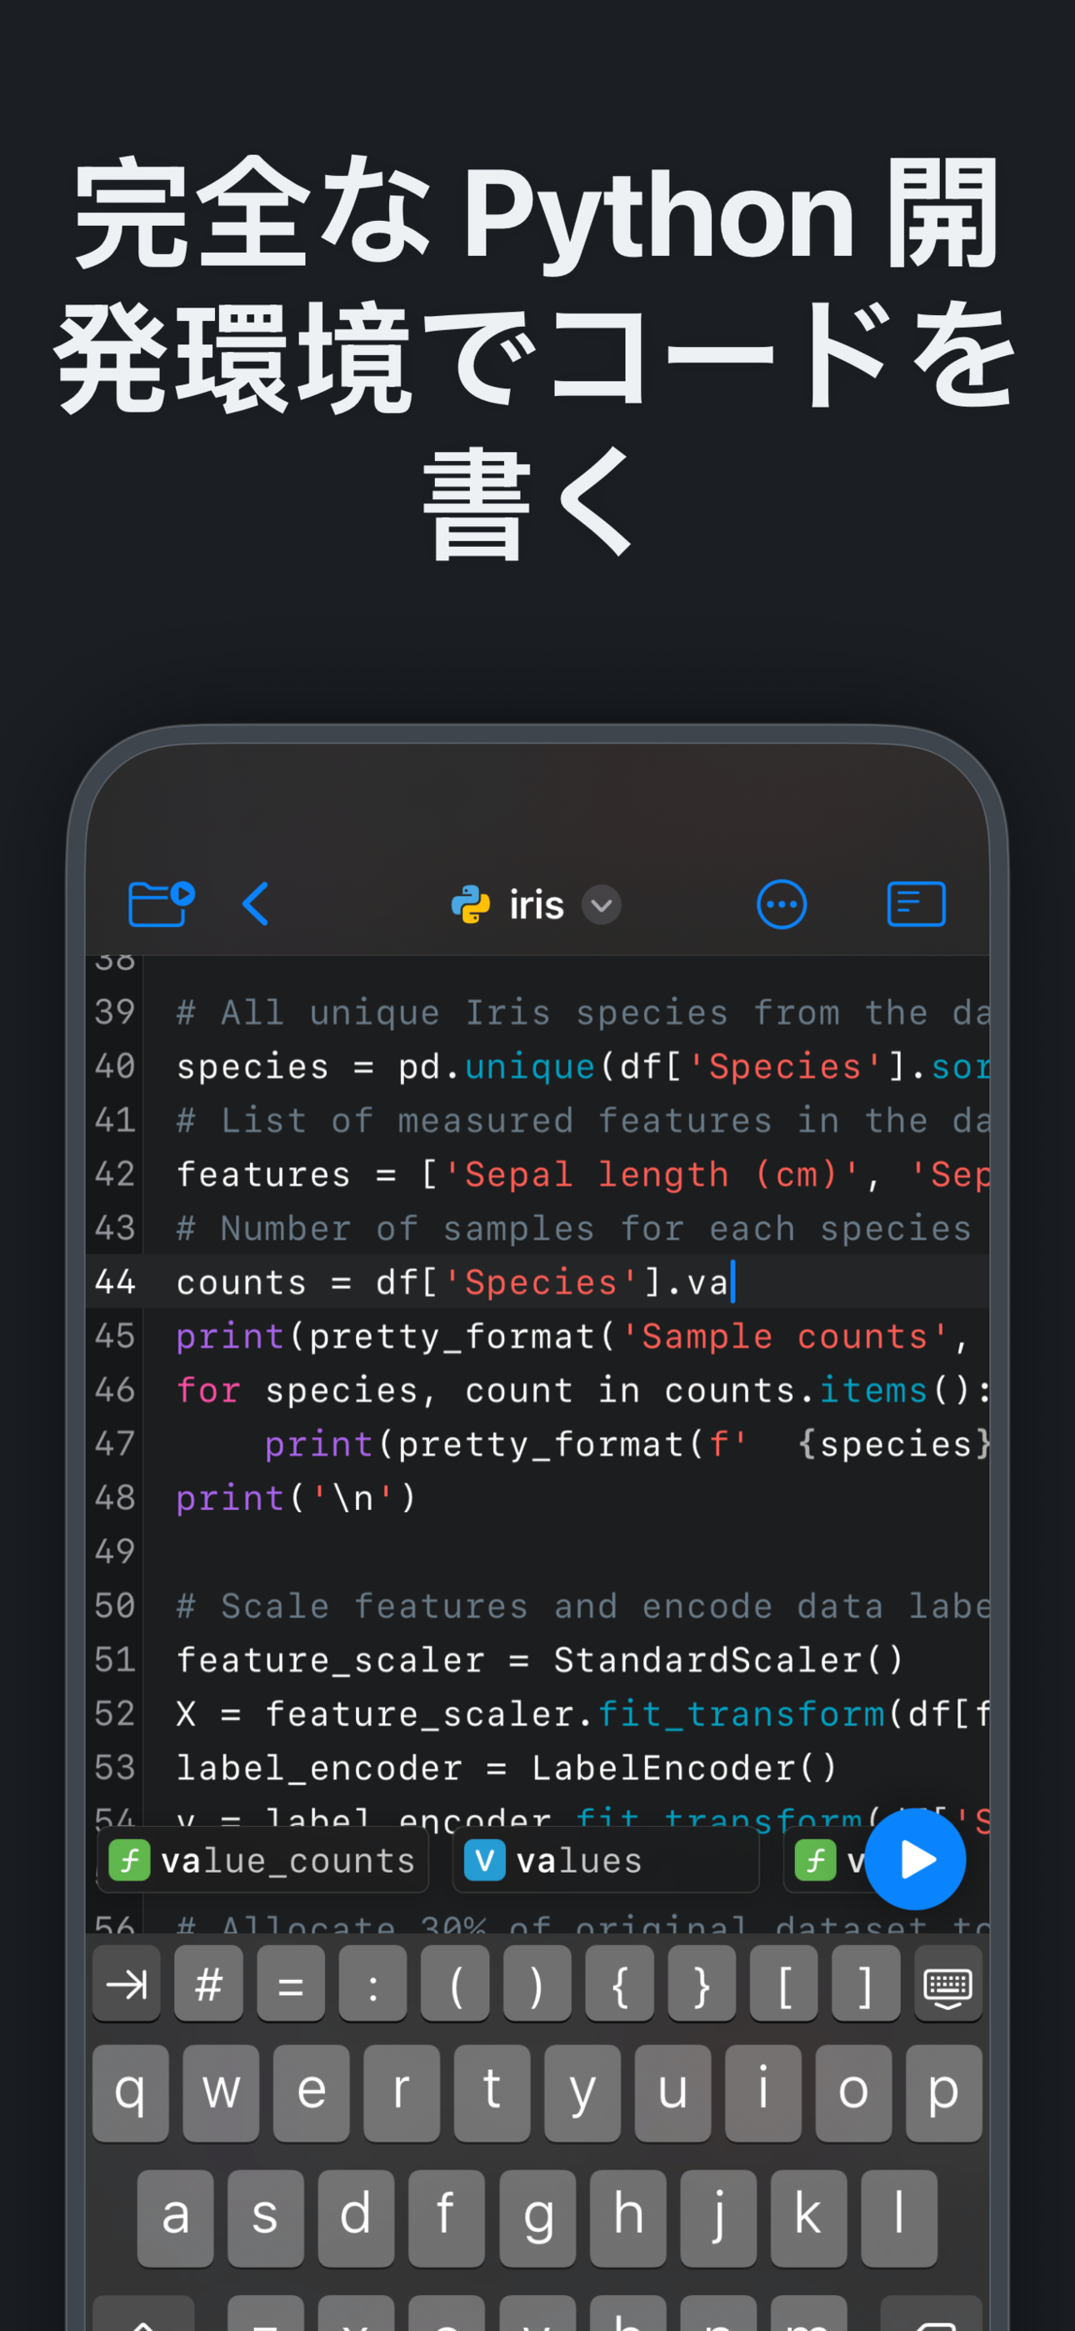Insert an opening square bracket

pyautogui.click(x=784, y=1985)
